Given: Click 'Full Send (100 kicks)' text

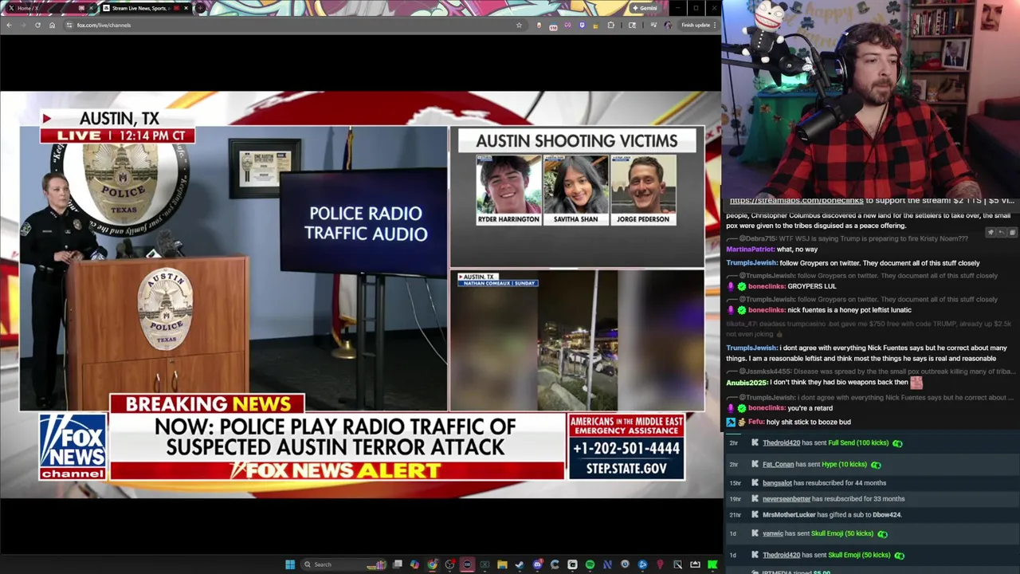Looking at the screenshot, I should pyautogui.click(x=858, y=443).
